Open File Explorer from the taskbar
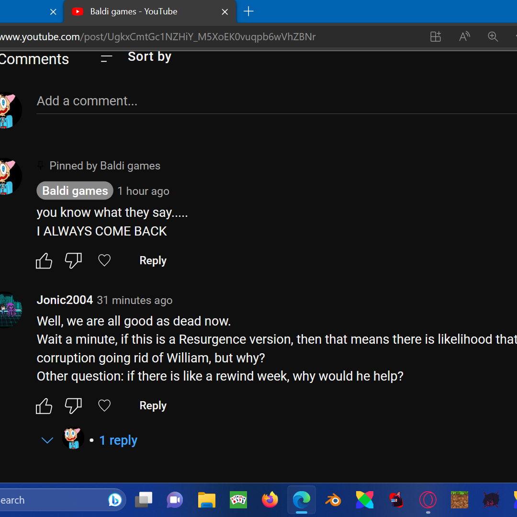Image resolution: width=517 pixels, height=517 pixels. (206, 500)
